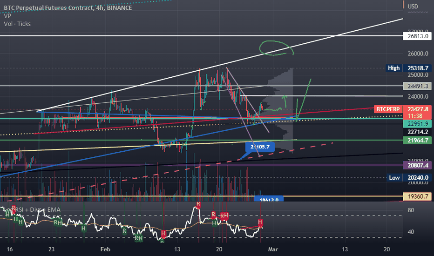Click the BTCPERP symbol tag on the price axis
Image resolution: width=434 pixels, height=256 pixels.
click(x=388, y=109)
